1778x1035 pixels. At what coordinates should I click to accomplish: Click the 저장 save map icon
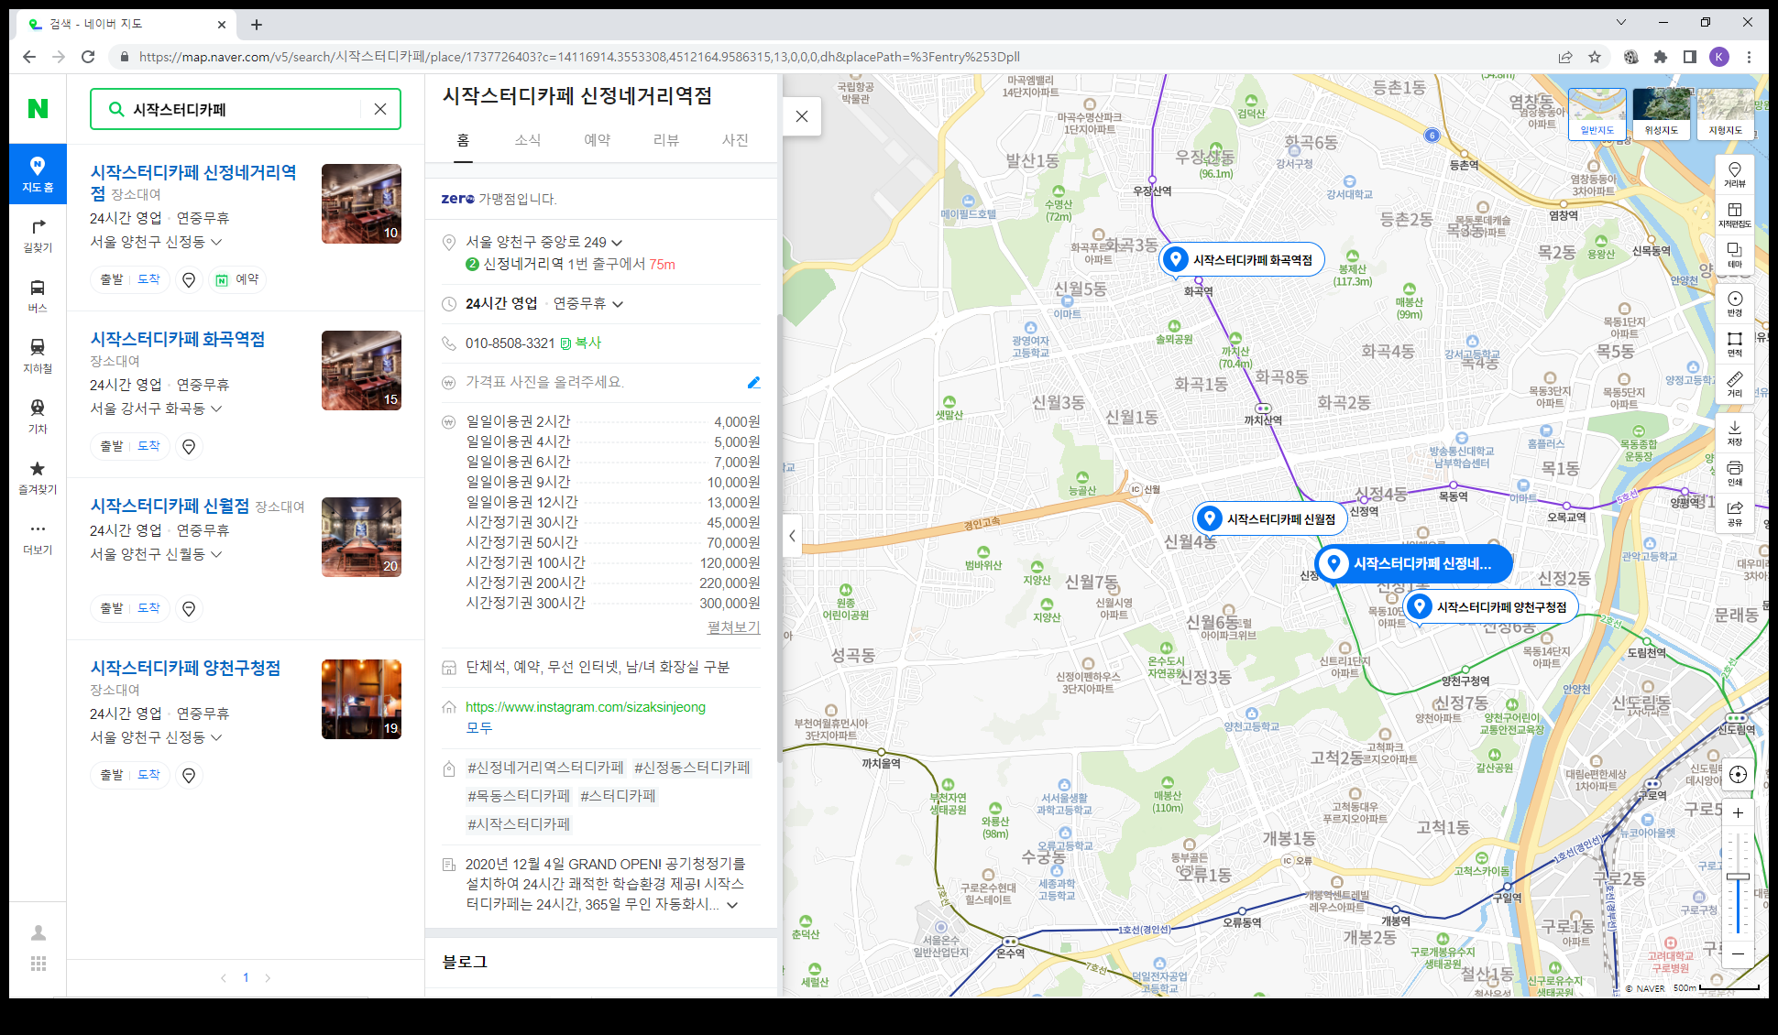click(1734, 432)
